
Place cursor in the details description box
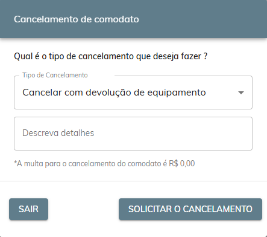point(133,134)
